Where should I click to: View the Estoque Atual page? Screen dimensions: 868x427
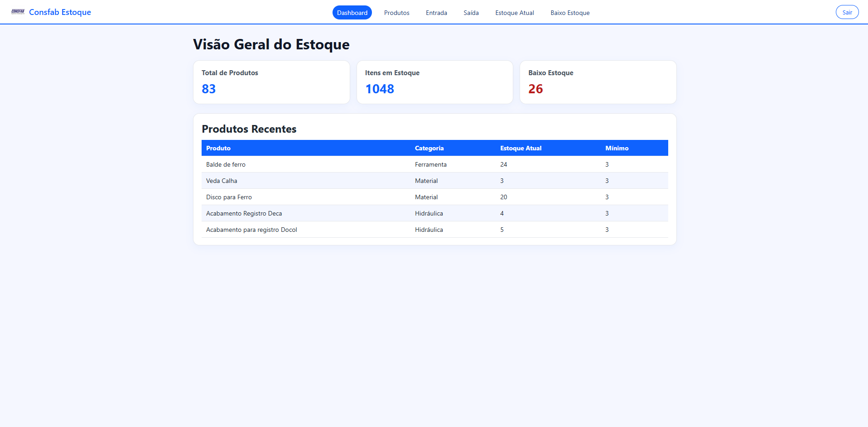514,12
